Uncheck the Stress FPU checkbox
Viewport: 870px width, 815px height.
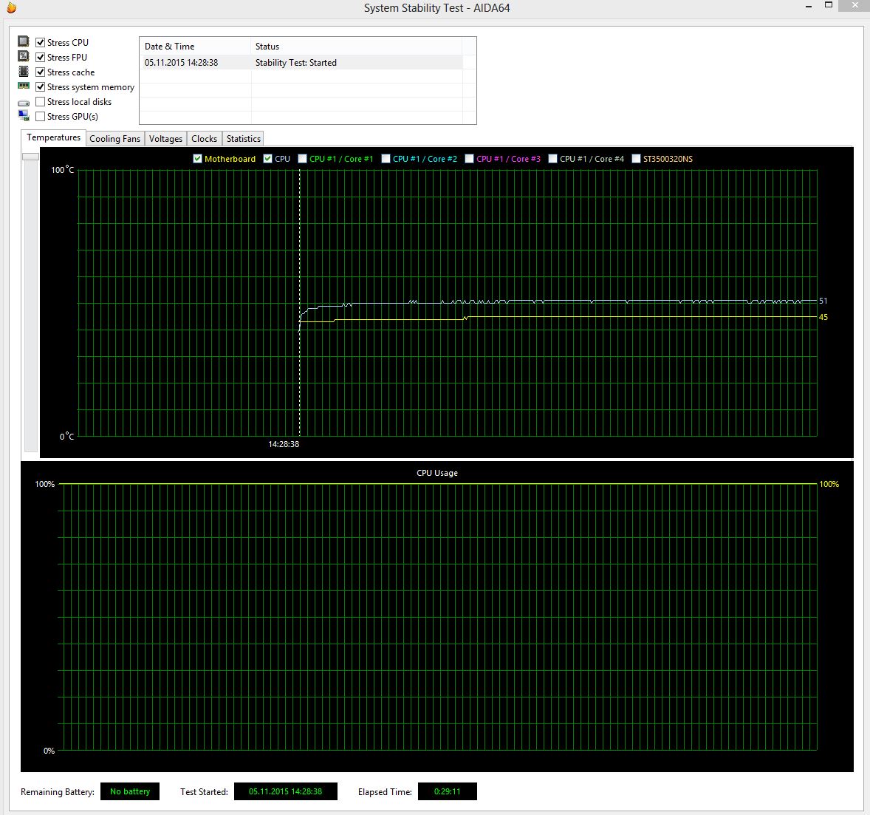(40, 57)
